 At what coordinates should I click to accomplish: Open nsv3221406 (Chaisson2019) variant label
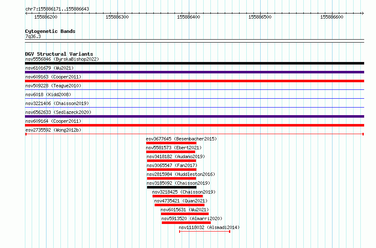coord(57,103)
